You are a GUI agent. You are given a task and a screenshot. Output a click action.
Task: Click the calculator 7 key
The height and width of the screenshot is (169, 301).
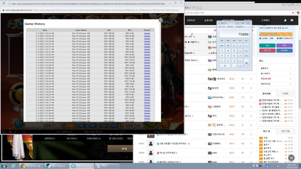coord(222,51)
